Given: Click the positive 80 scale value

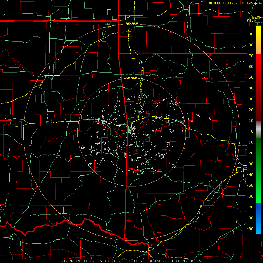Looking at the screenshot, I should coord(251,45).
